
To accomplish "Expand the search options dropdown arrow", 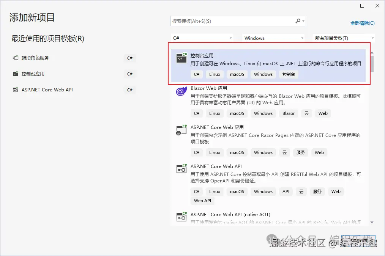I will coord(303,21).
